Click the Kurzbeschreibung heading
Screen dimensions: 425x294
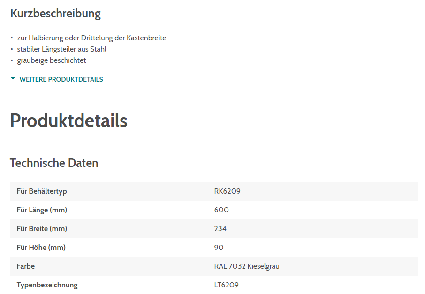coord(55,14)
